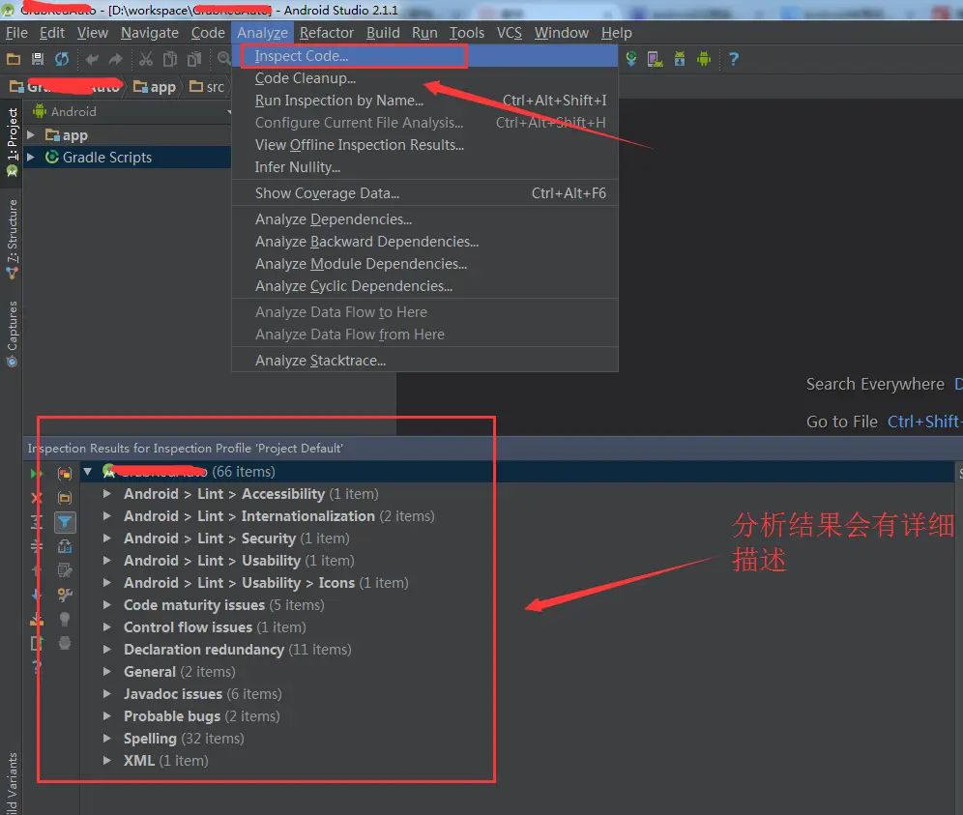Click the Synchronize refresh icon
This screenshot has height=815, width=963.
tap(62, 59)
